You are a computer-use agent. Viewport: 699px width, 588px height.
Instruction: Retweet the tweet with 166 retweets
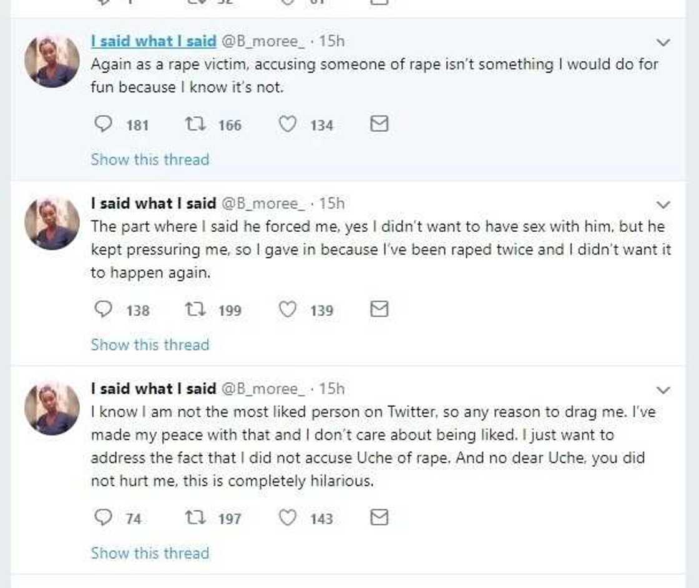pos(193,125)
